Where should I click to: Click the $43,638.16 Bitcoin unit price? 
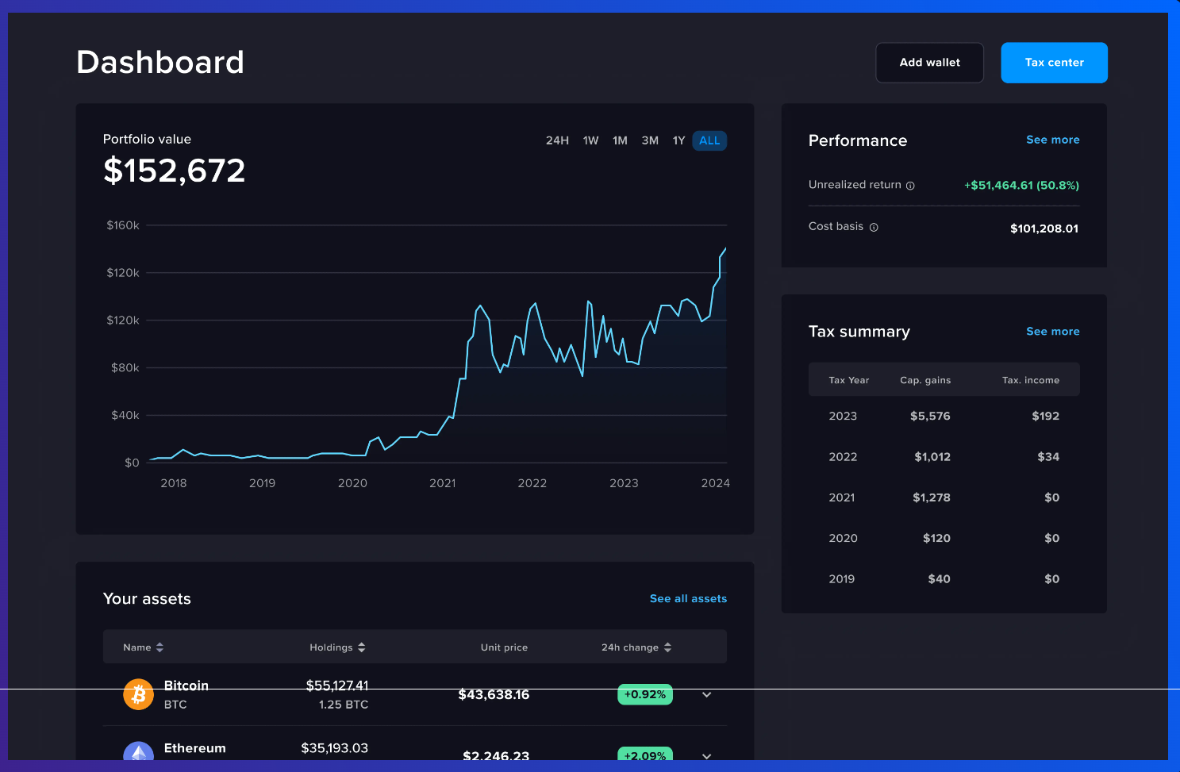pyautogui.click(x=494, y=695)
